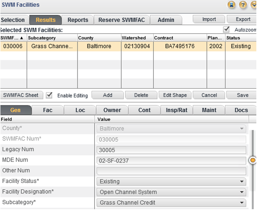The height and width of the screenshot is (210, 258).
Task: Click the MDE Num field
Action: coord(171,161)
